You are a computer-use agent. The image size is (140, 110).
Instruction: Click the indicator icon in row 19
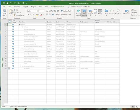coord(9,68)
